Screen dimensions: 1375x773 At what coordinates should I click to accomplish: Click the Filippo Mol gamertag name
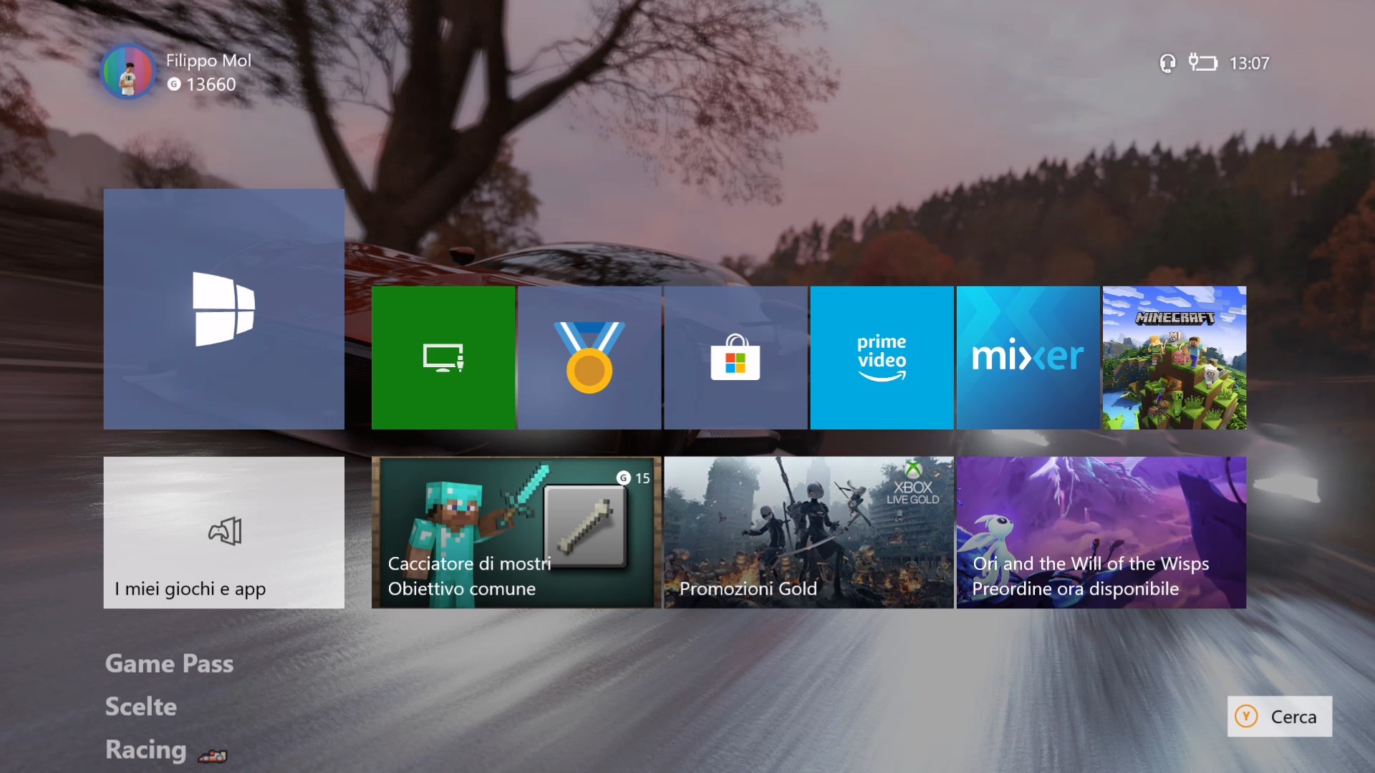coord(208,61)
